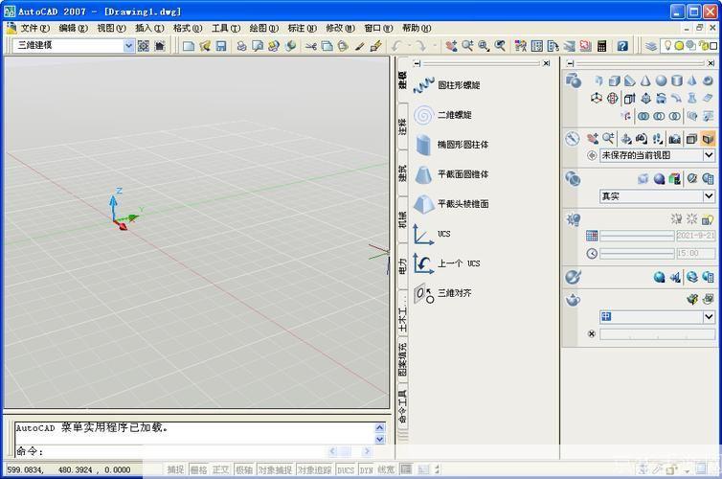Open Layer Properties Manager icon
The width and height of the screenshot is (722, 479).
[650, 46]
